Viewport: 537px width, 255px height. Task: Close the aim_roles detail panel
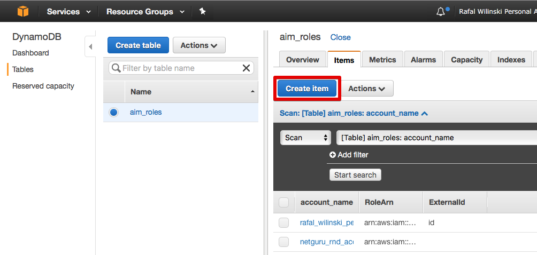[340, 37]
